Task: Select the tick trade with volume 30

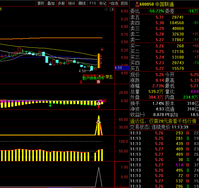Action: (x=164, y=160)
